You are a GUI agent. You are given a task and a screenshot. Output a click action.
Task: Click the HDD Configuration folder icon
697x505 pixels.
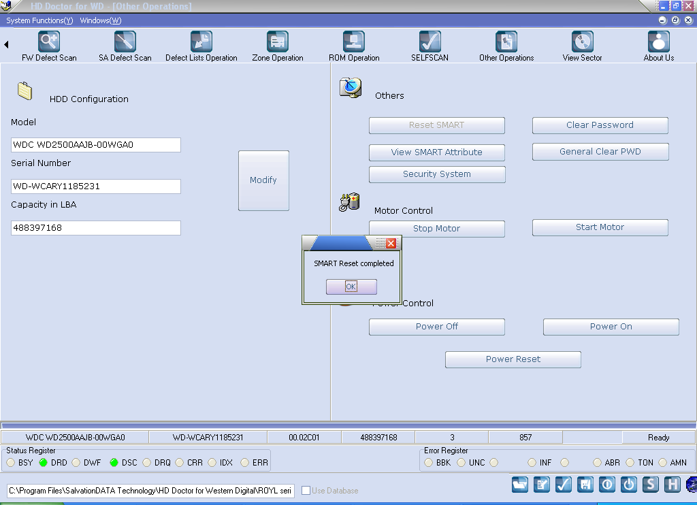point(25,91)
